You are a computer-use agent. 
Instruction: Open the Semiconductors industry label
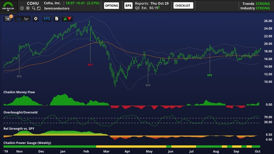click(57, 8)
